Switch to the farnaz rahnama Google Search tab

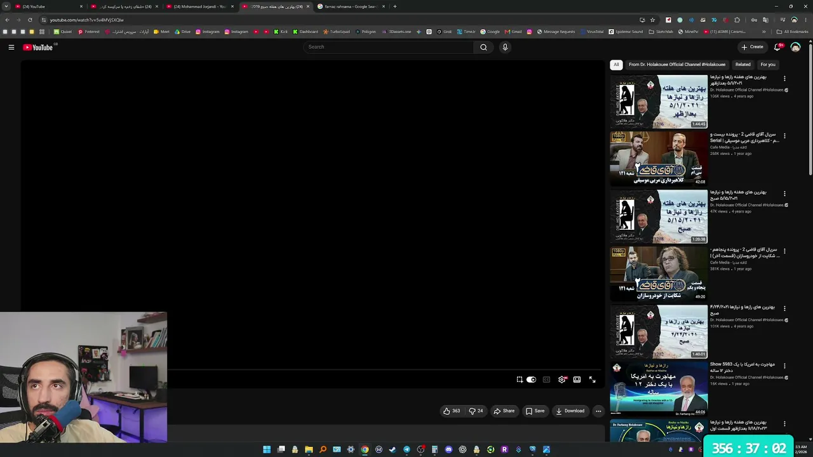pyautogui.click(x=352, y=6)
